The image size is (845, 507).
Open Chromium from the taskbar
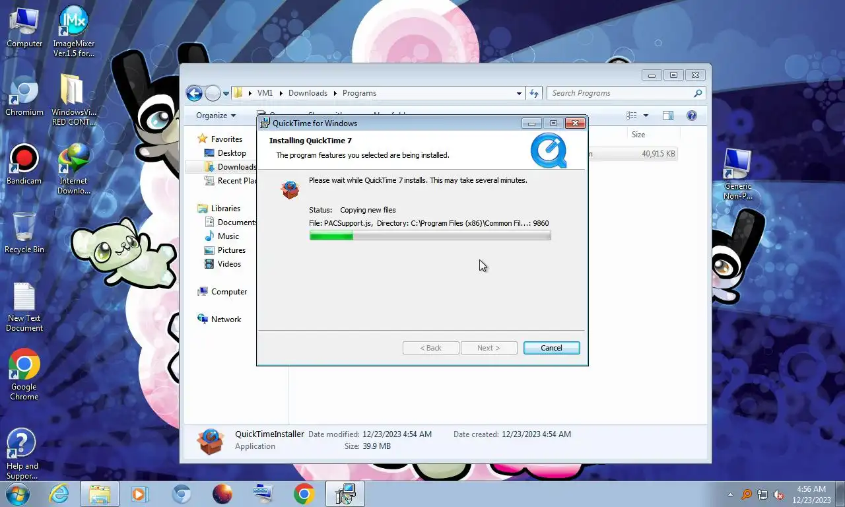(182, 494)
